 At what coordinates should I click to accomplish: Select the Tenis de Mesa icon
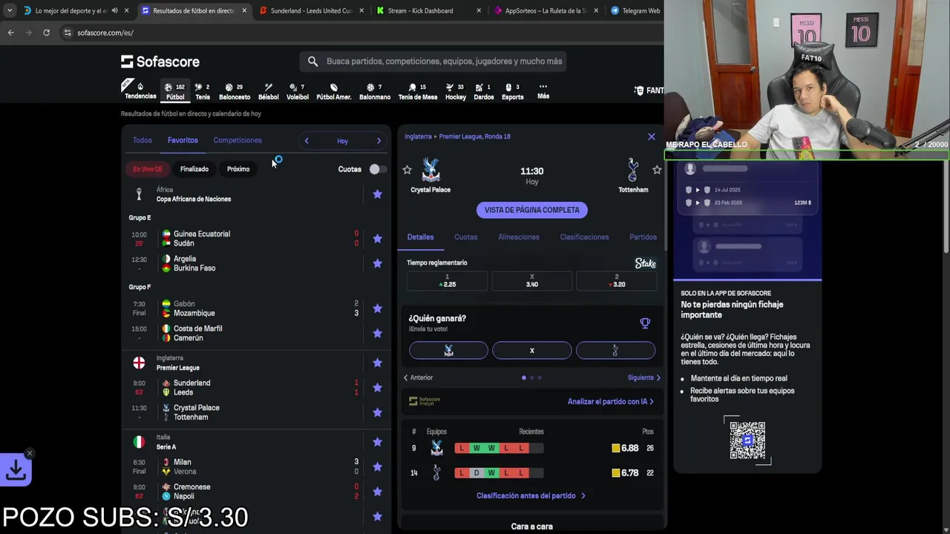point(418,91)
